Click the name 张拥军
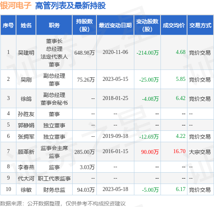This screenshot has width=214, height=207. 26,137
